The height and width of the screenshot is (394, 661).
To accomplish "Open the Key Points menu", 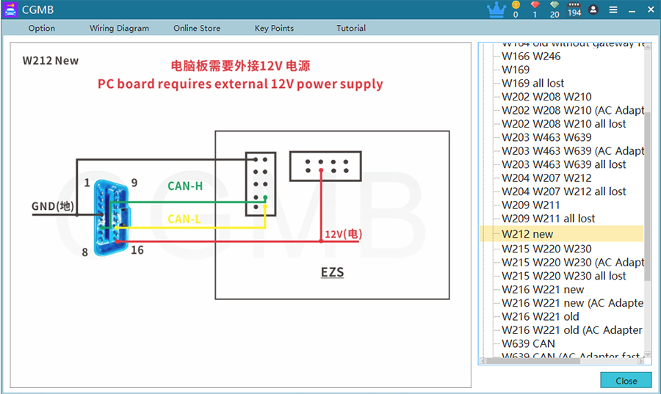I will (x=274, y=28).
